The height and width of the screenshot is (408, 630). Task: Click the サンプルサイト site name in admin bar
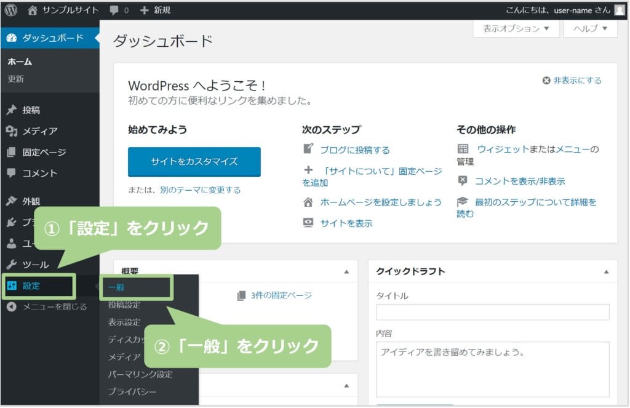(x=70, y=10)
